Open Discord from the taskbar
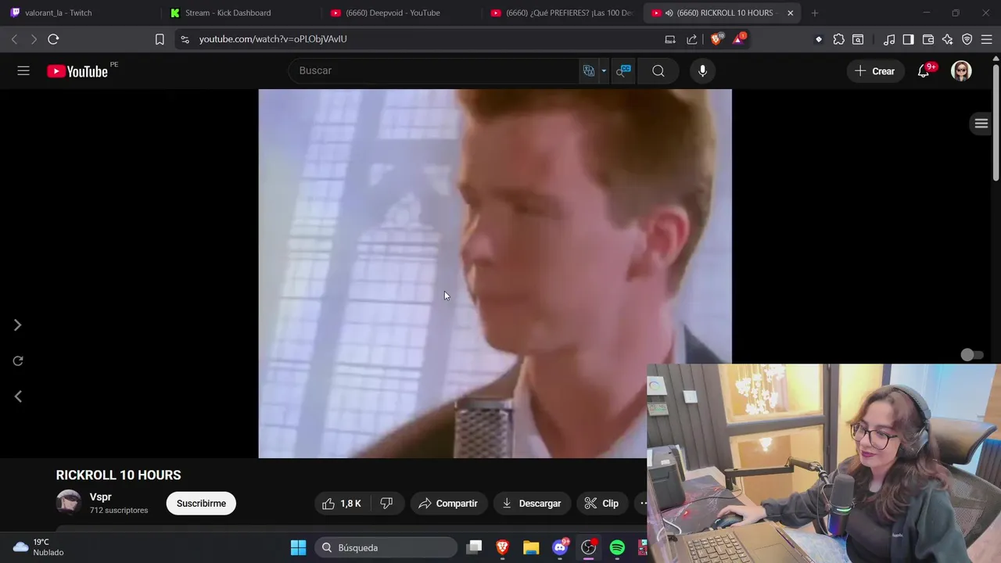This screenshot has height=563, width=1001. pos(560,547)
